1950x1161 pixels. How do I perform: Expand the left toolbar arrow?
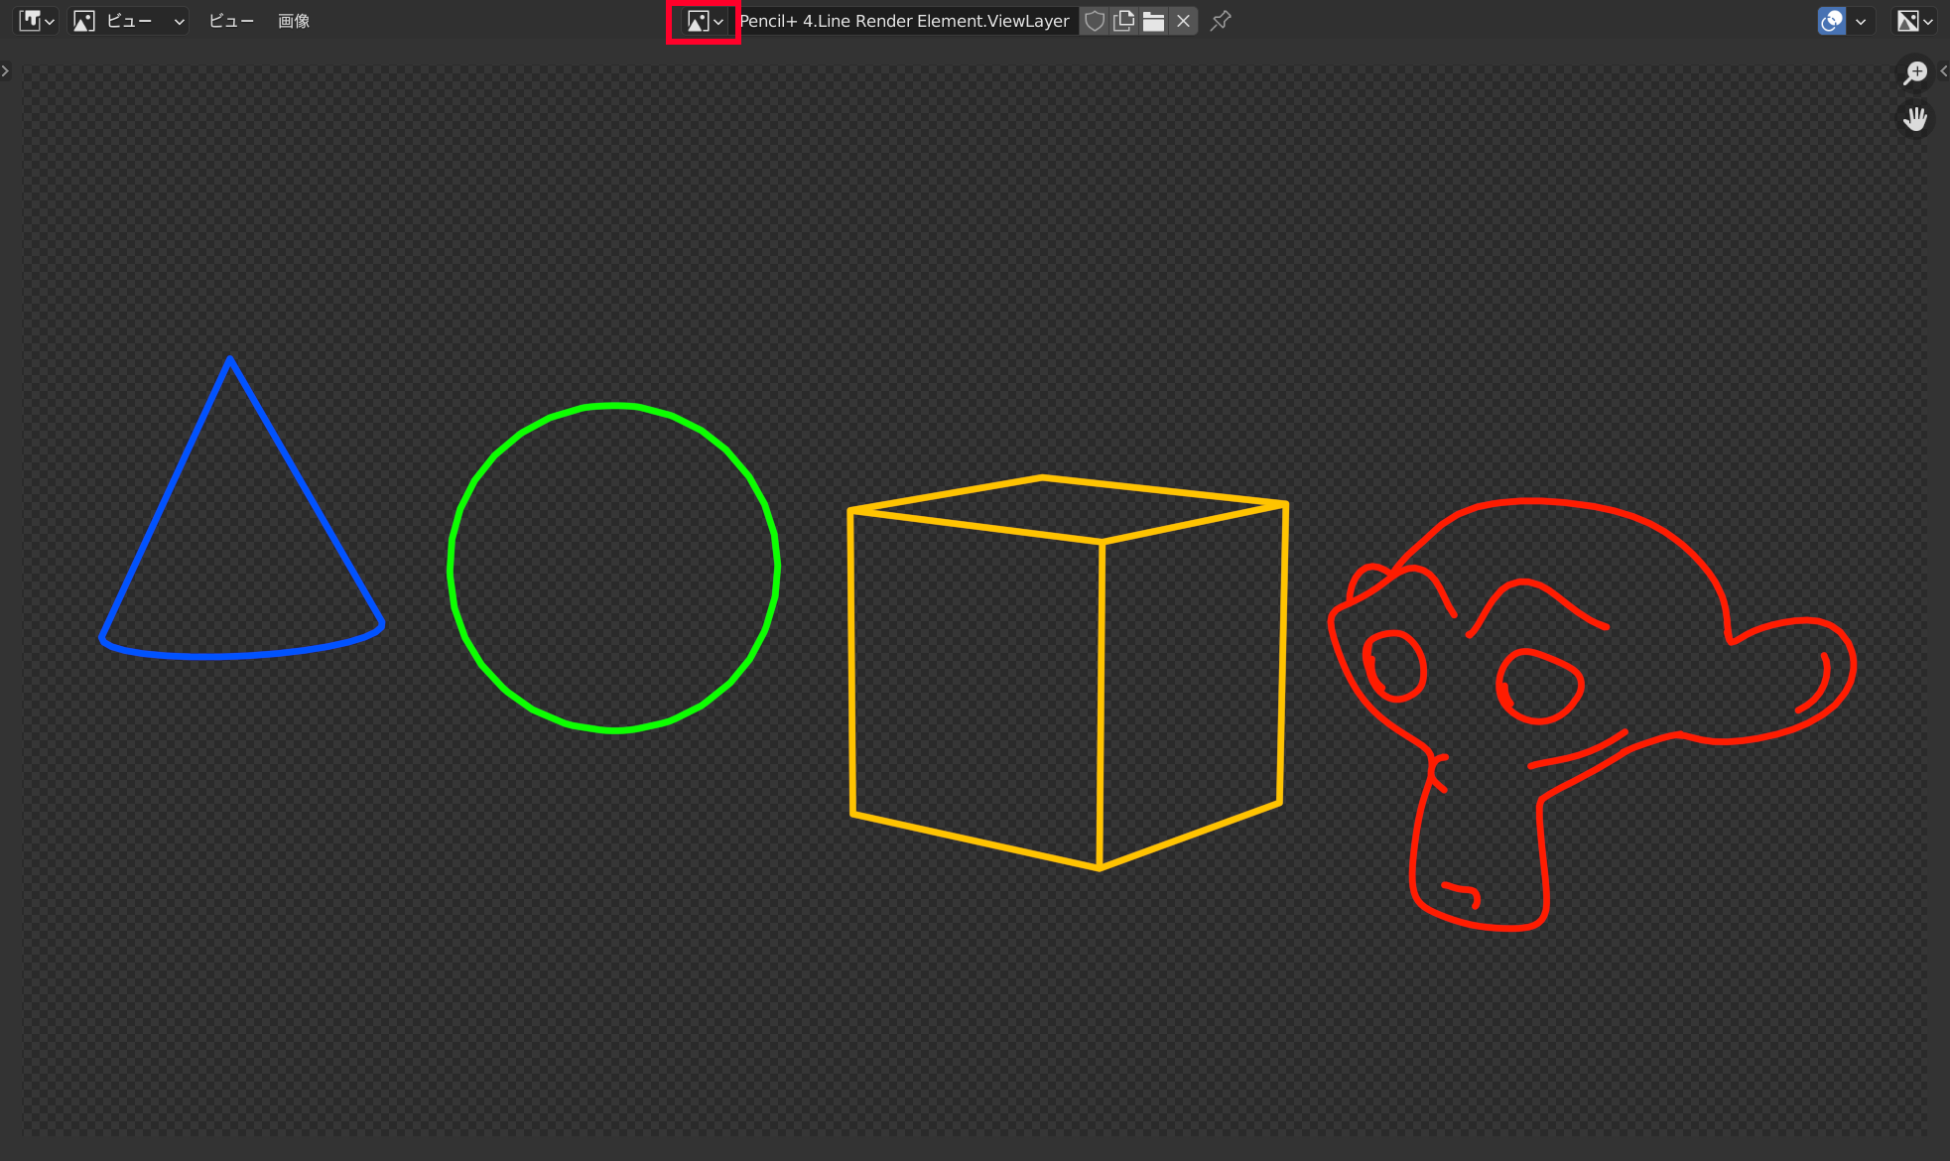[x=6, y=70]
